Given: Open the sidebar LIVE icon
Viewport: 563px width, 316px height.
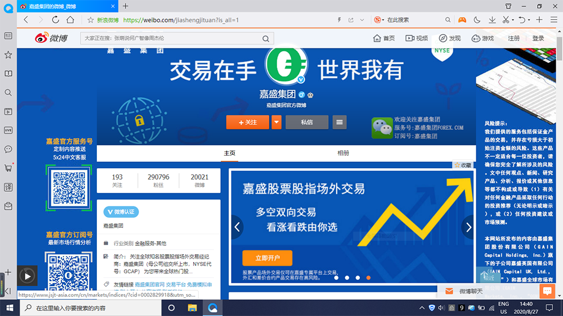Looking at the screenshot, I should point(8,130).
